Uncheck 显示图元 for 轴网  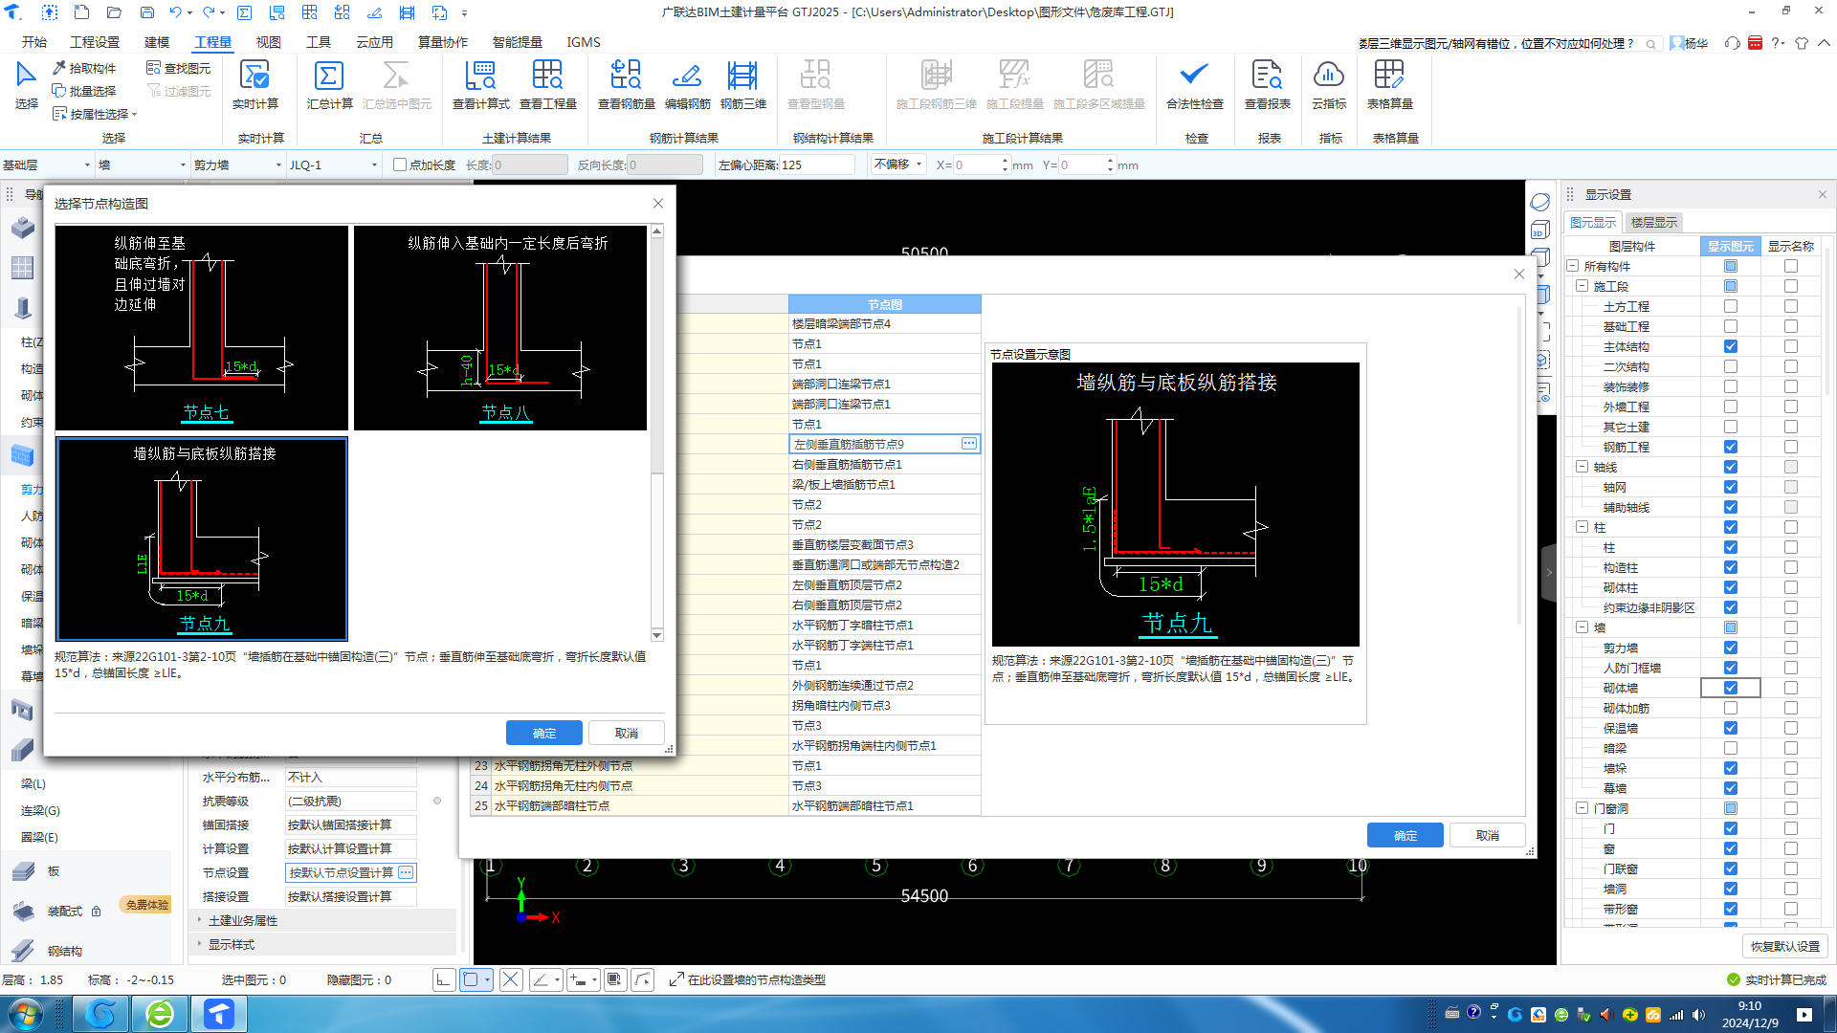click(x=1731, y=487)
